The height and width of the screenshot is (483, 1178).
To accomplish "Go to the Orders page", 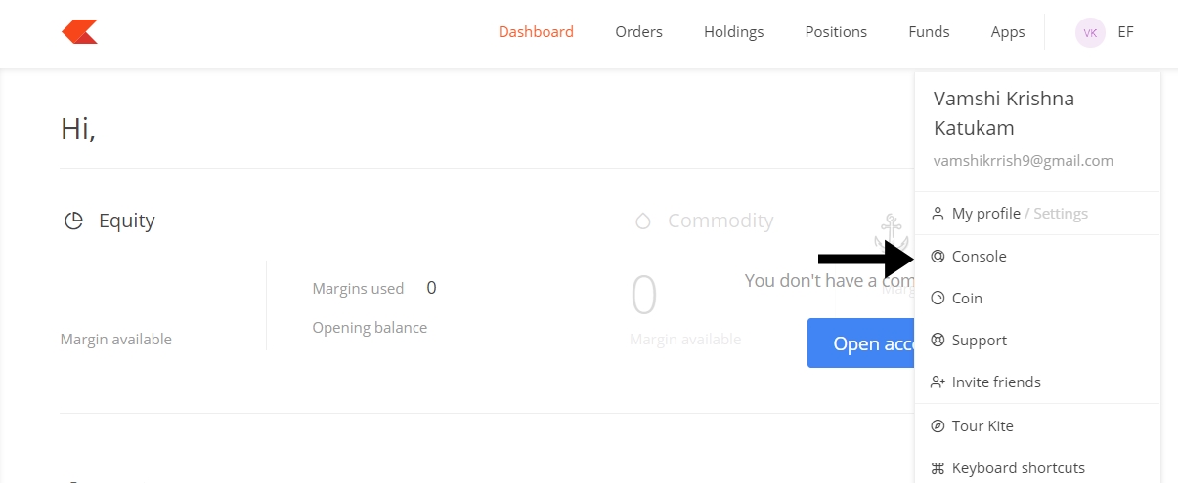I will pos(638,32).
